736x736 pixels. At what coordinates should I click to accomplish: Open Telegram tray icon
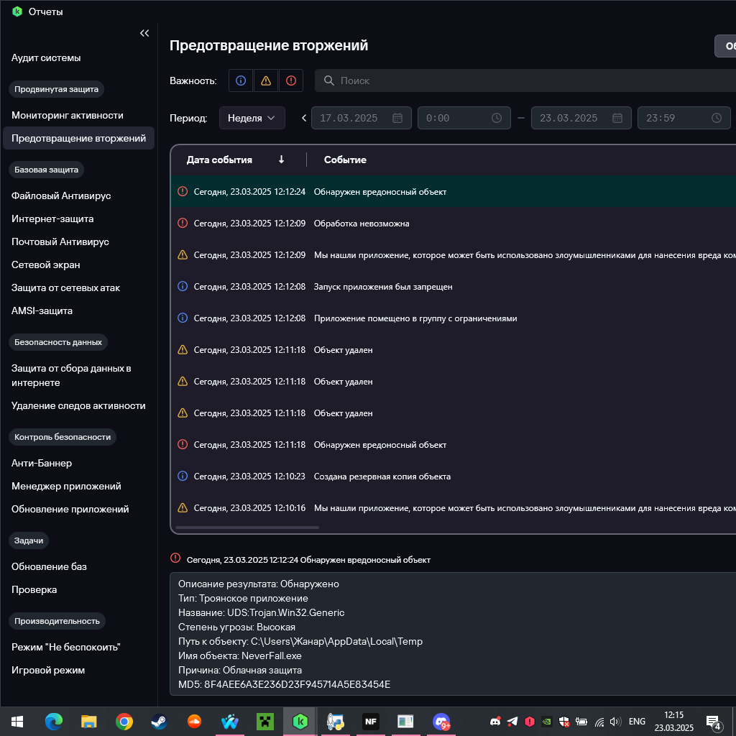512,722
